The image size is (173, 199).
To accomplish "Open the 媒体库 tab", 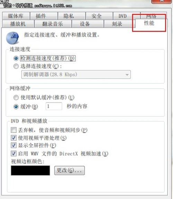I will click(x=16, y=16).
